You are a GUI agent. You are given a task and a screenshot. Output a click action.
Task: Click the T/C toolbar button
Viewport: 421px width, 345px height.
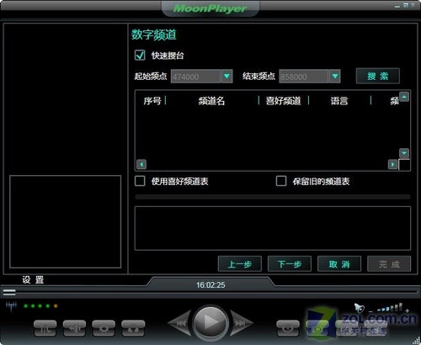point(45,328)
